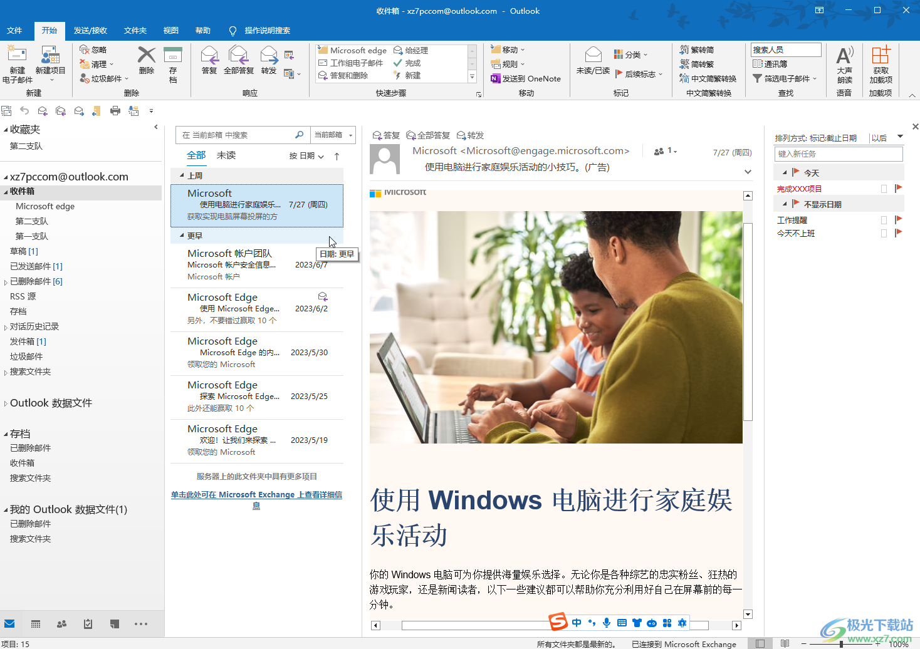This screenshot has width=920, height=649.
Task: Delete the selected message with 删除
Action: [147, 61]
